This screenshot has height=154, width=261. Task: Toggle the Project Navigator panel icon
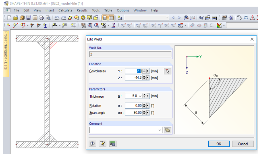click(x=104, y=18)
